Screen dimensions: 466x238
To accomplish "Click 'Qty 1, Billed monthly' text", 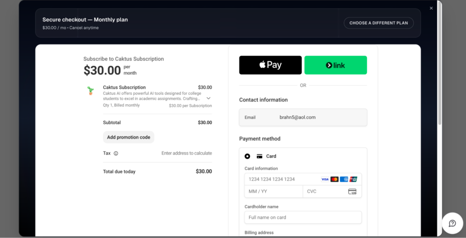I will pos(121,105).
